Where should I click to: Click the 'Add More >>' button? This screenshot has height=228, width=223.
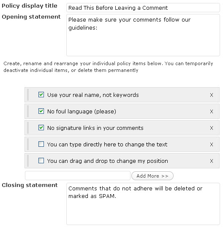pos(152,176)
